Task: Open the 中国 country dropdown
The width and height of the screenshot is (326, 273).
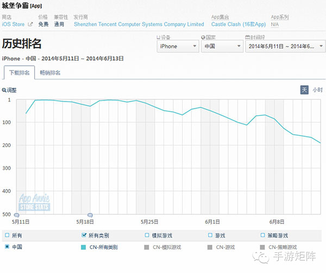Action: (222, 46)
